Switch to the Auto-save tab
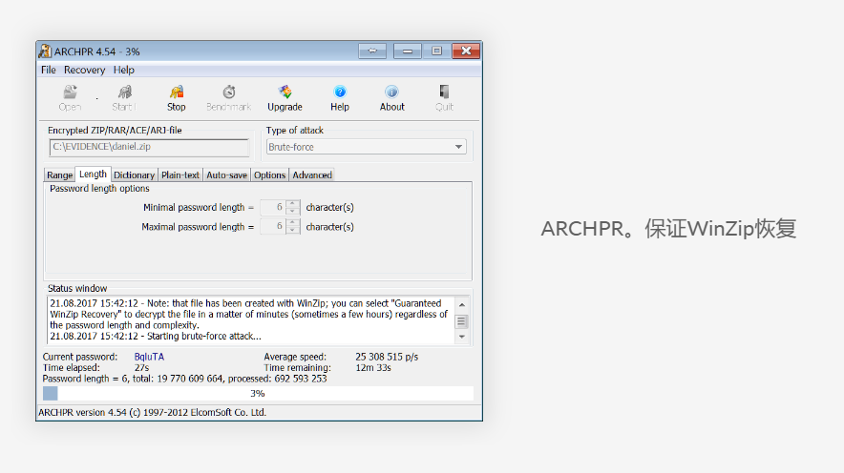The width and height of the screenshot is (844, 473). (226, 175)
